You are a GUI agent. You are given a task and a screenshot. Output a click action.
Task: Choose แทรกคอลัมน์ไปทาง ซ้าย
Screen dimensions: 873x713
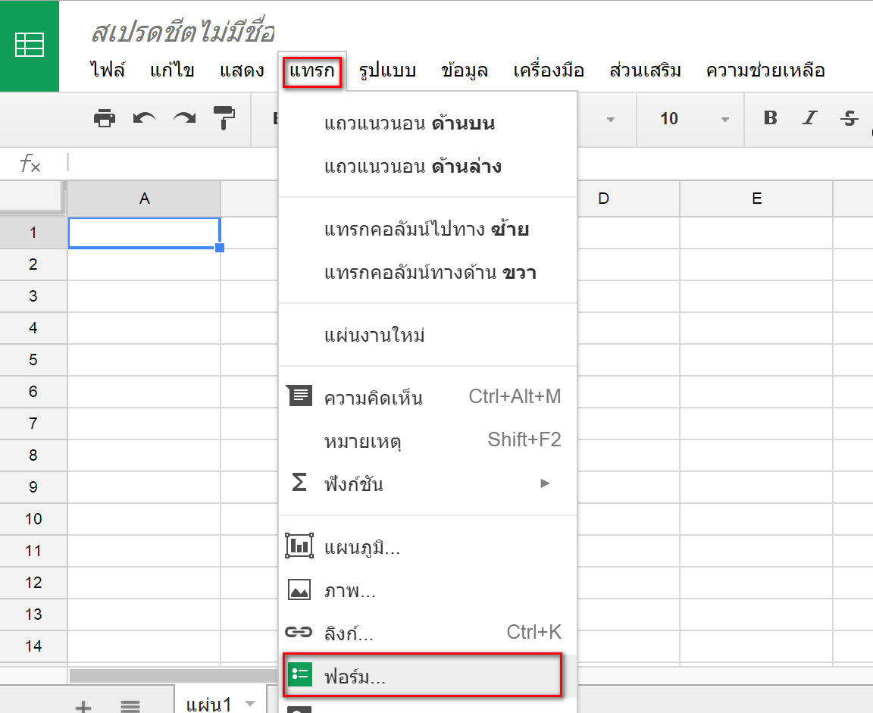[x=427, y=230]
